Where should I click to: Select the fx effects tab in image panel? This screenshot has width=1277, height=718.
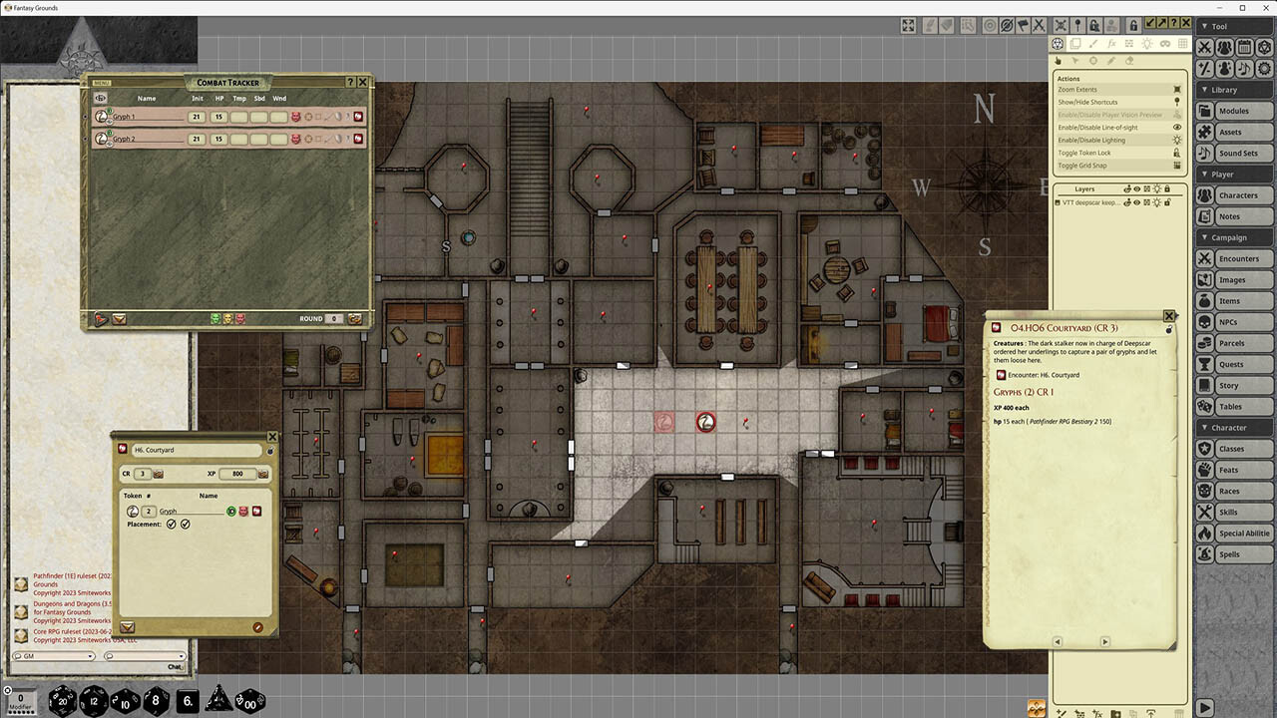click(x=1111, y=44)
